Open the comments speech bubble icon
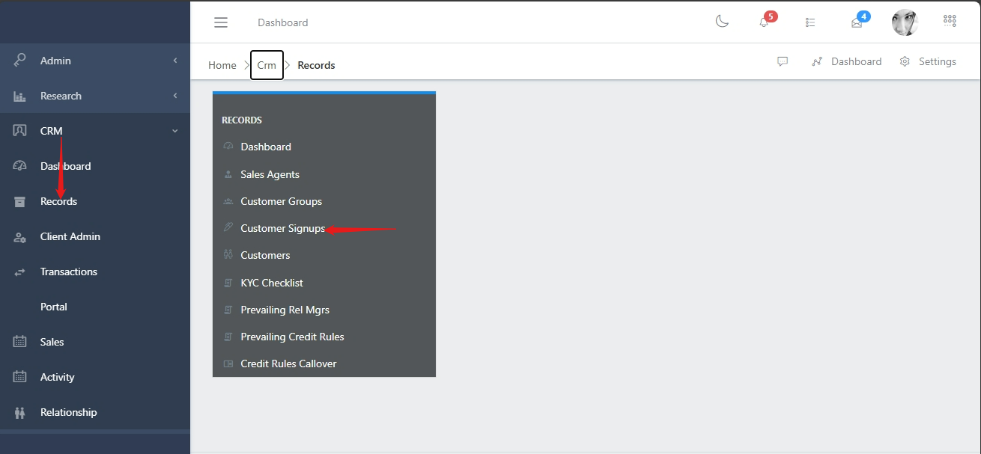Image resolution: width=981 pixels, height=454 pixels. click(x=783, y=61)
